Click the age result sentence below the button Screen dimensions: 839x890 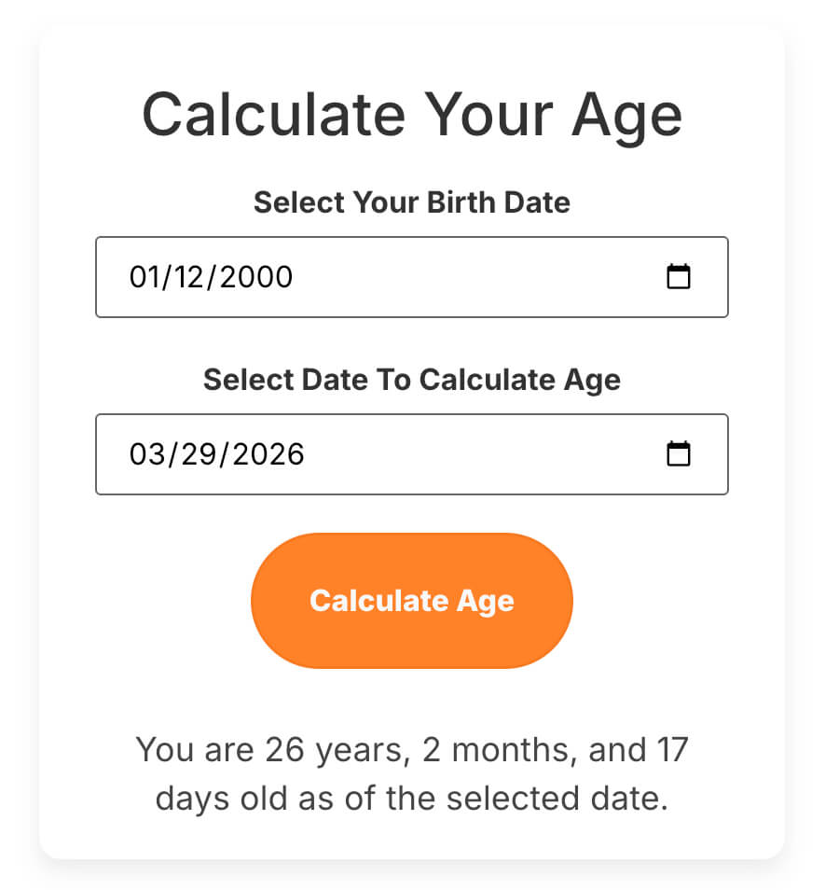click(411, 774)
